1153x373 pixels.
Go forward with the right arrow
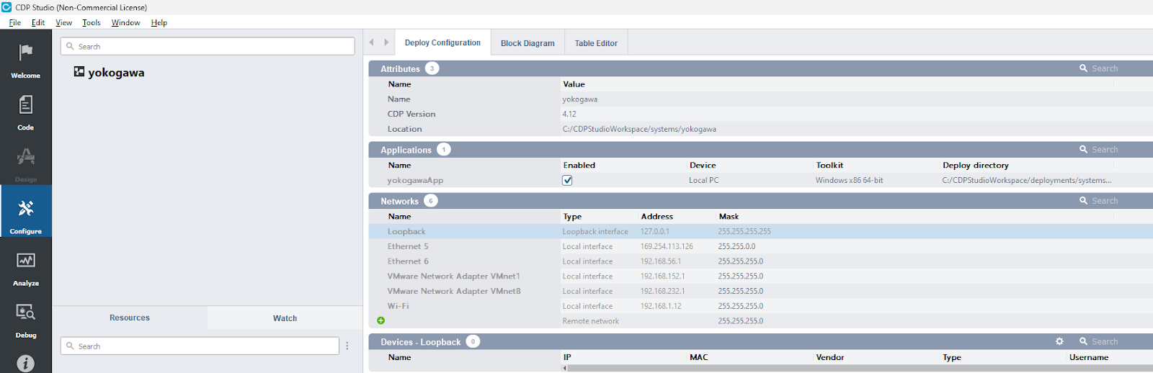point(386,42)
